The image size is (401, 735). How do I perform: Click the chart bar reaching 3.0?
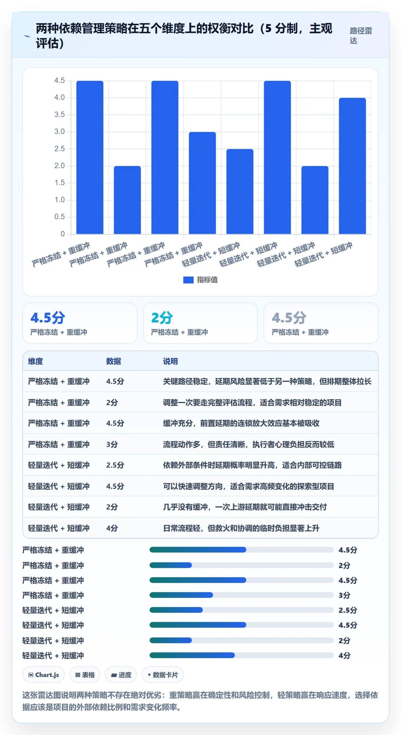click(x=202, y=183)
